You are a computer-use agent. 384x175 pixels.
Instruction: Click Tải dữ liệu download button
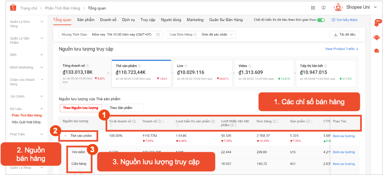[x=344, y=35]
